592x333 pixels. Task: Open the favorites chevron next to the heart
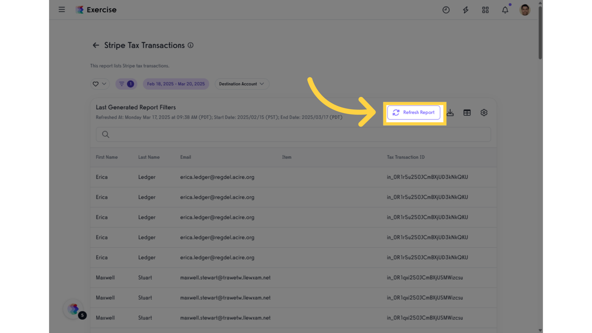click(104, 84)
